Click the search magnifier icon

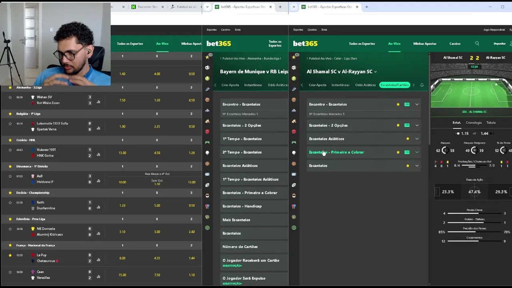coord(477,43)
